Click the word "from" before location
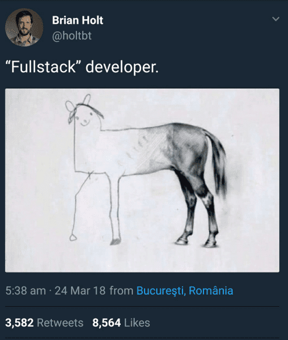Screen dimensions: 288x340 [x=121, y=291]
